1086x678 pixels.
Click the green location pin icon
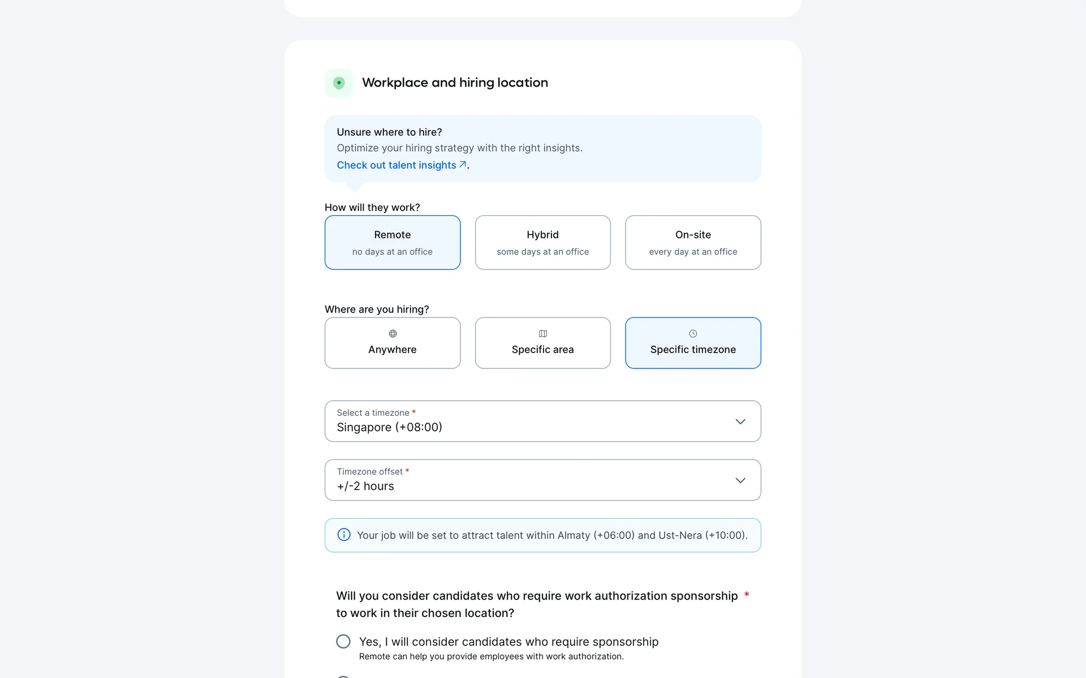[339, 83]
